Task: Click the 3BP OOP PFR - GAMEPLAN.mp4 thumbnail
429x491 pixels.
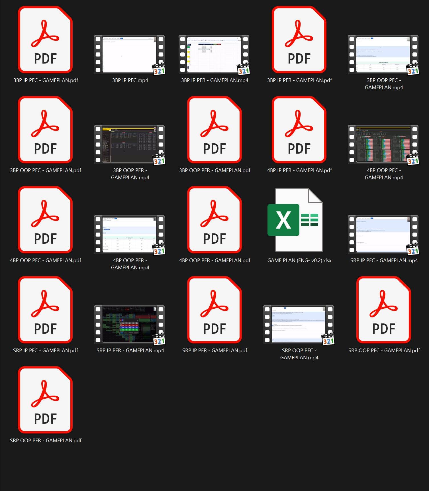Action: tap(130, 144)
